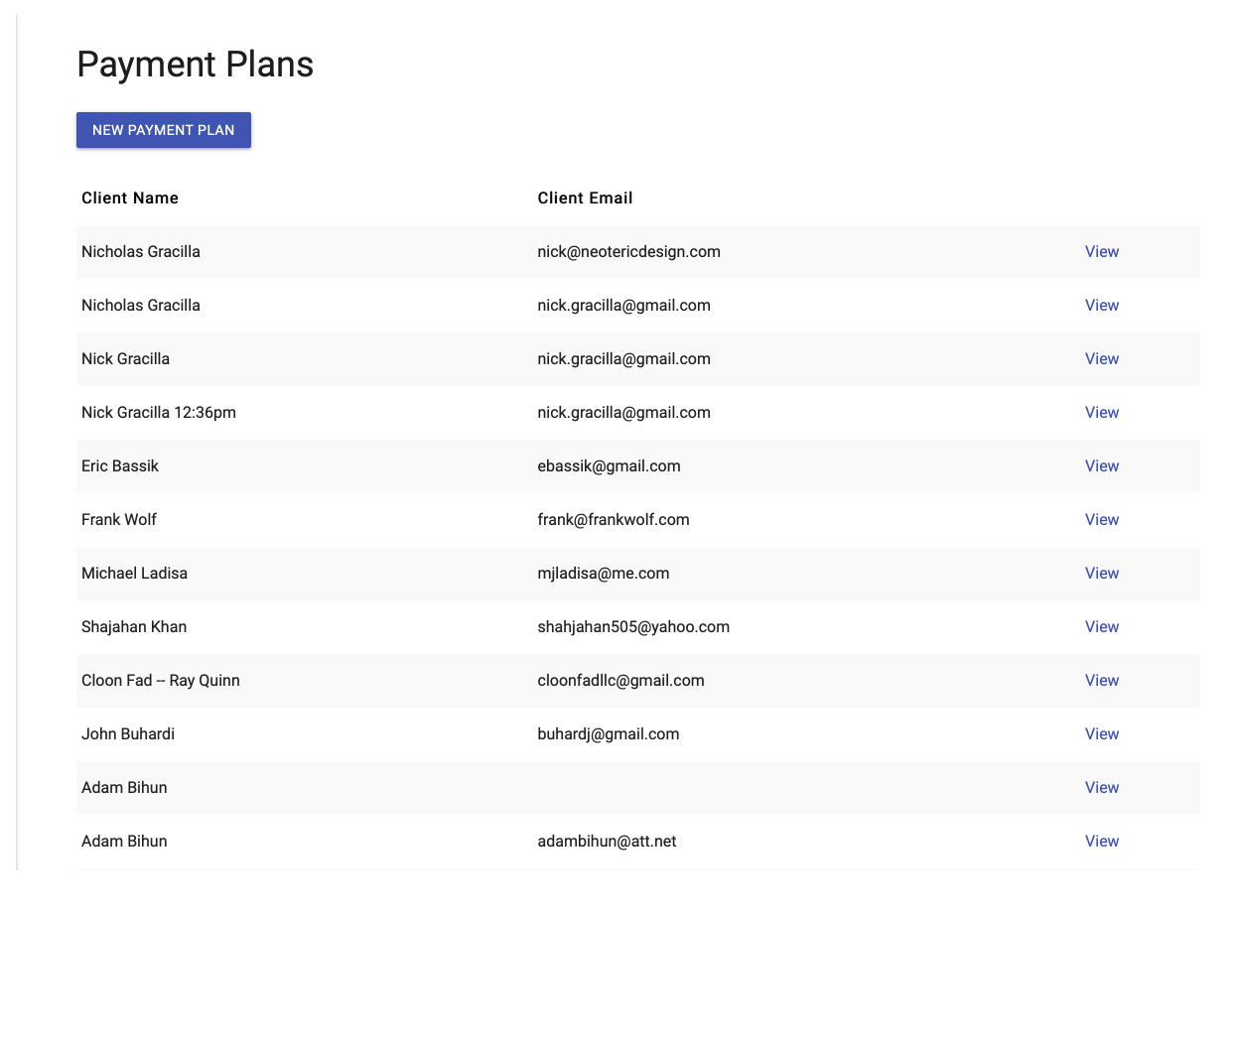Select the frank@frankwolf.com email cell
Image resolution: width=1237 pixels, height=1052 pixels.
pyautogui.click(x=613, y=520)
